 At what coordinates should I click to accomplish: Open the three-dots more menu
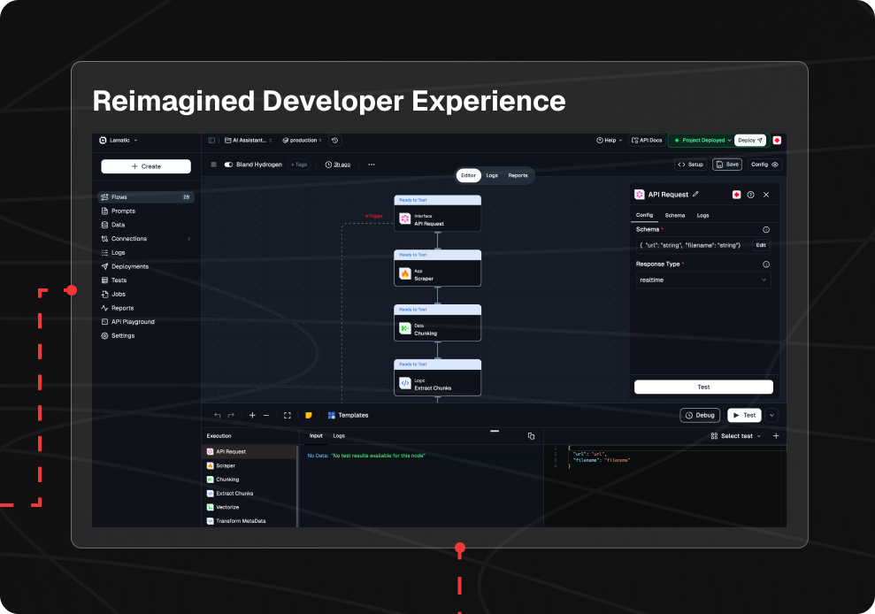372,165
